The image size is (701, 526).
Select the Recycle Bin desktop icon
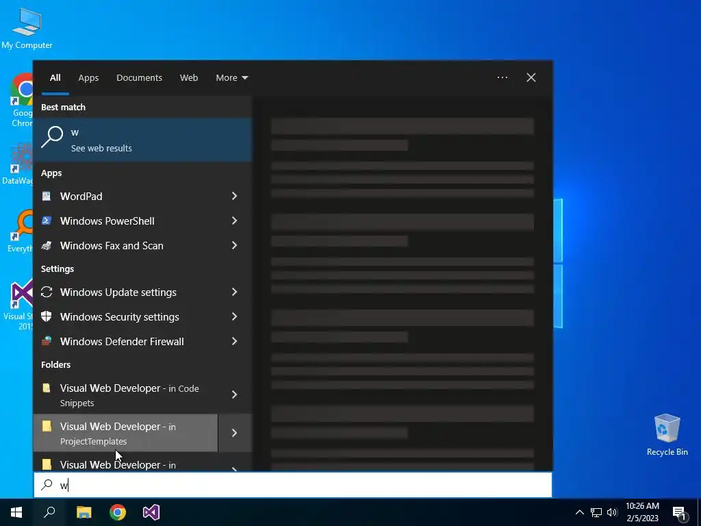coord(667,435)
